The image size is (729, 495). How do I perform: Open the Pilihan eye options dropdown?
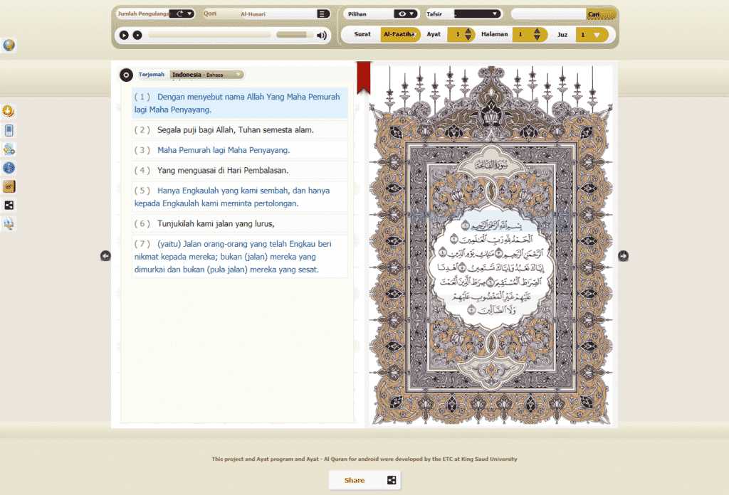pos(406,14)
